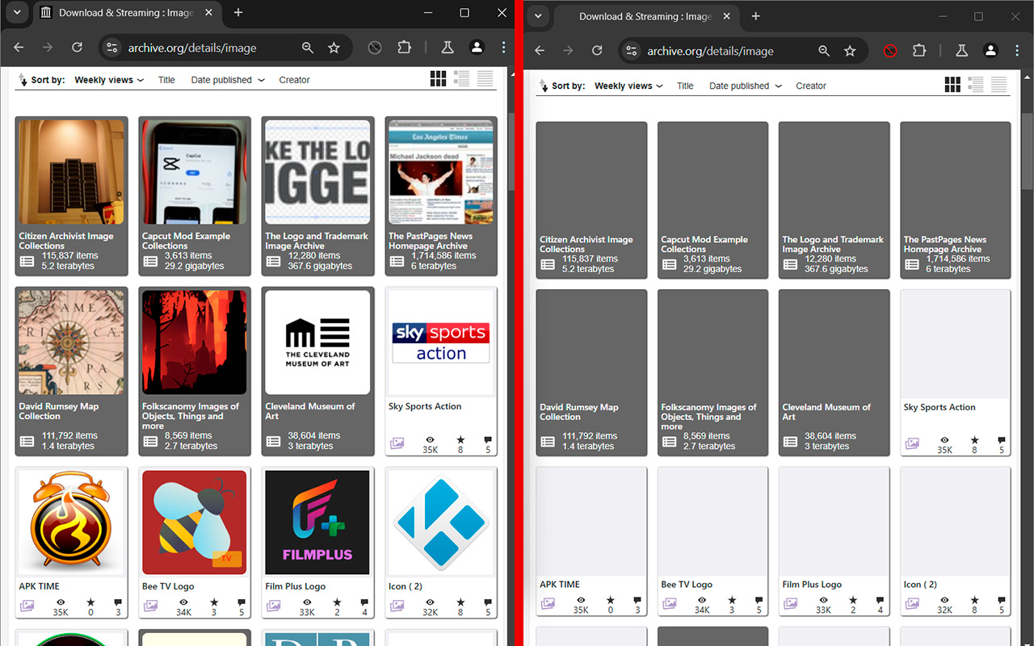This screenshot has height=646, width=1034.
Task: Reload the page in the left browser window
Action: [x=77, y=48]
